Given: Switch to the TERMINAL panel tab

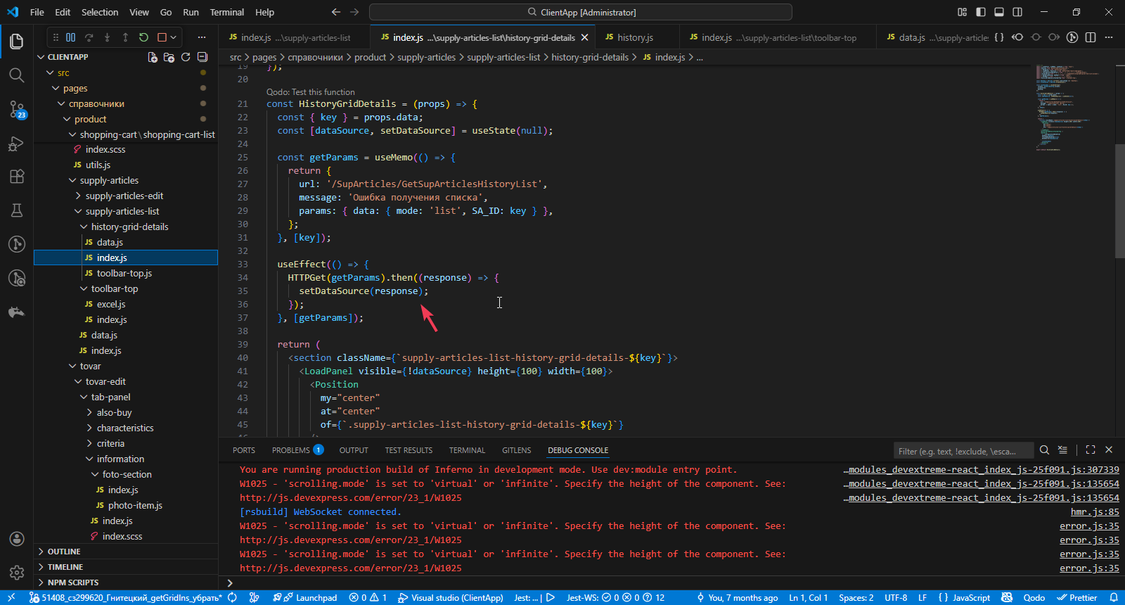Looking at the screenshot, I should click(x=467, y=450).
